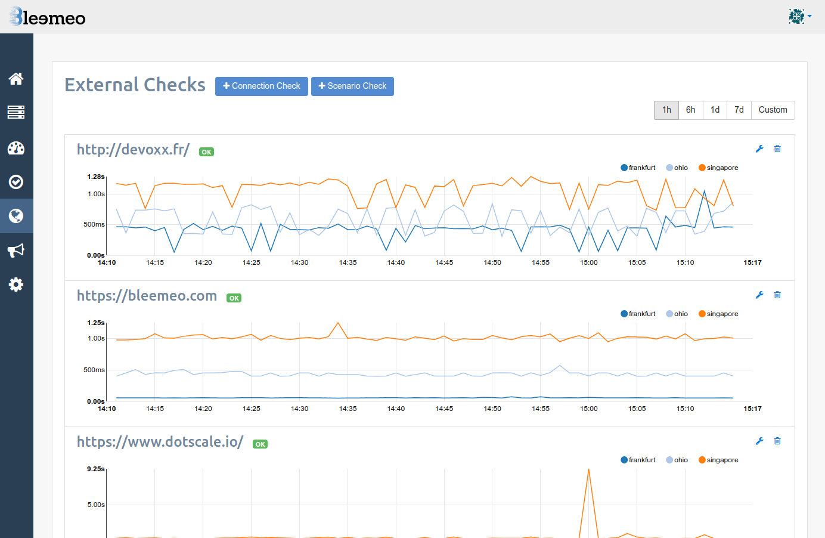Add a new Scenario Check
The image size is (825, 538).
352,86
